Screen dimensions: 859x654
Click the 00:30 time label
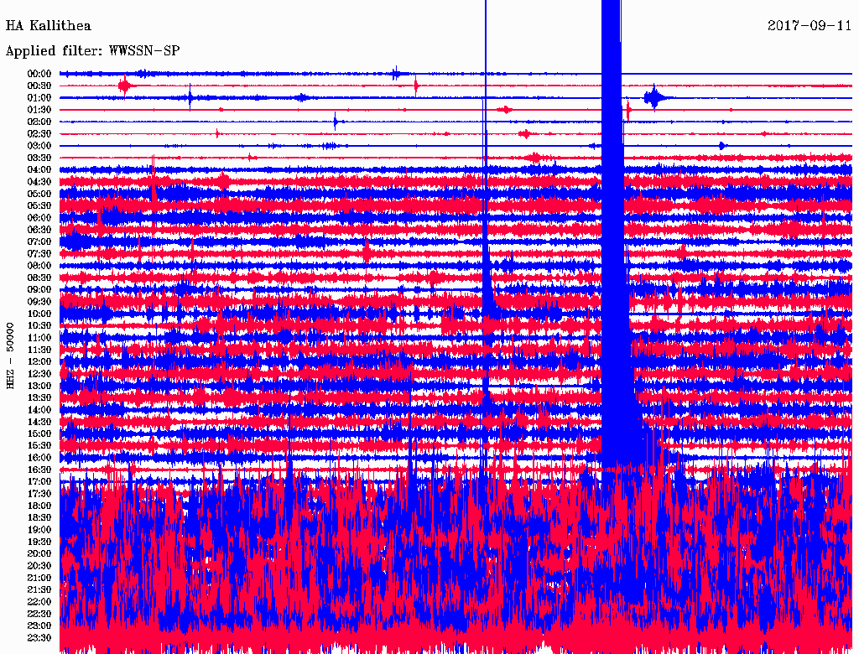[39, 86]
